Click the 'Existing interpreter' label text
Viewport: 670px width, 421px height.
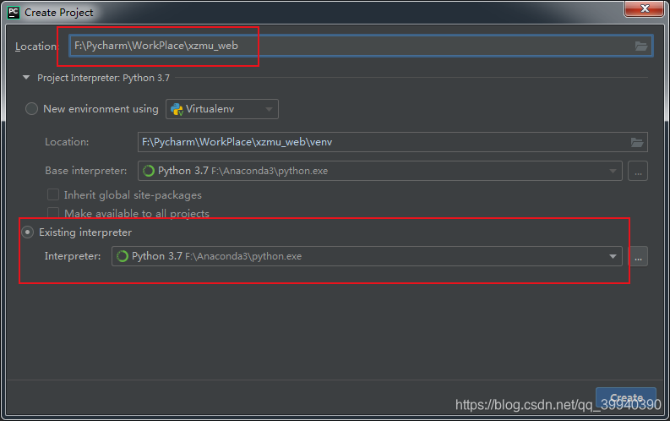click(x=85, y=232)
